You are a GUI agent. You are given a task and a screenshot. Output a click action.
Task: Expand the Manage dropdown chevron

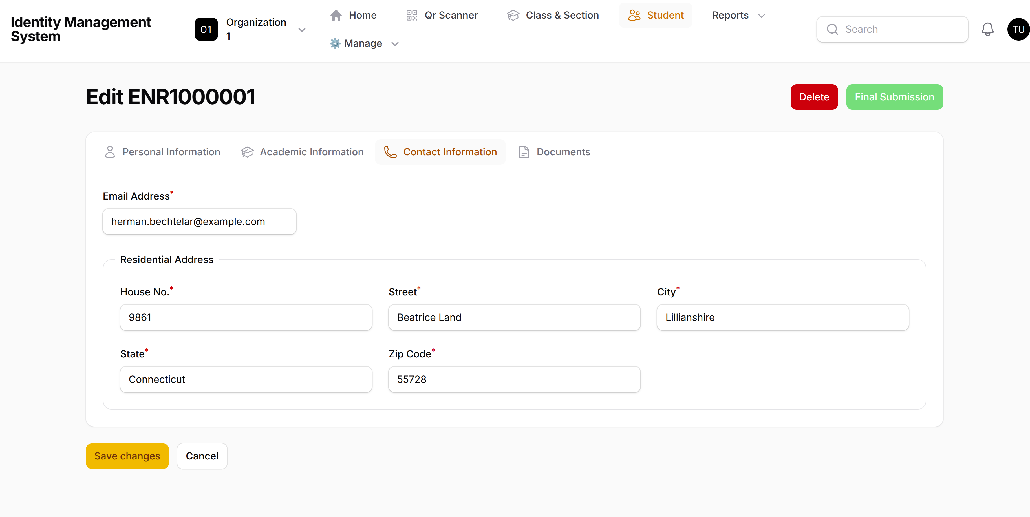click(x=395, y=44)
